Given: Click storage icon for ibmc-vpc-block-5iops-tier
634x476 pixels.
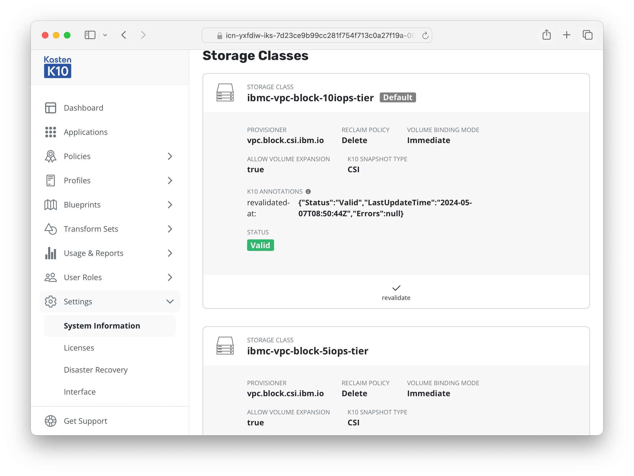Looking at the screenshot, I should (225, 346).
